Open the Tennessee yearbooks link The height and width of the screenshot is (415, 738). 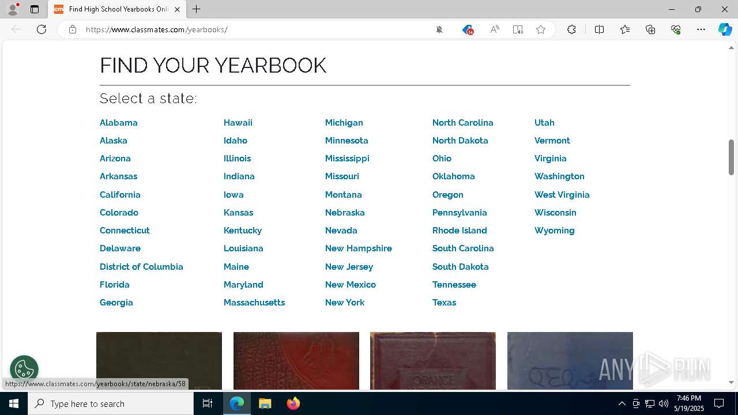point(454,285)
